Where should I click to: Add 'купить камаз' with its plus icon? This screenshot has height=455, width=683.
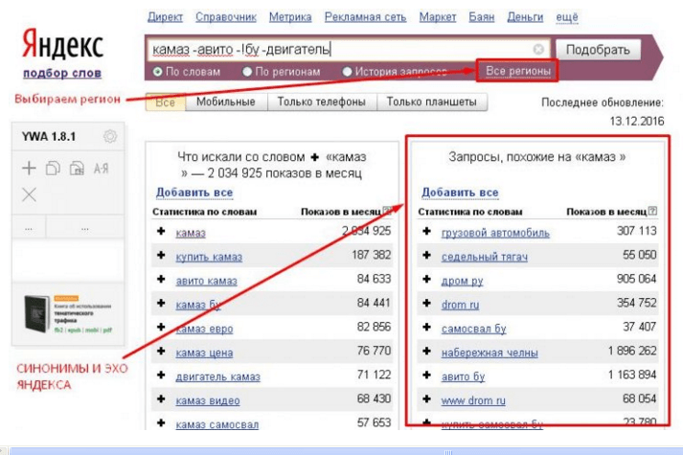[x=161, y=255]
